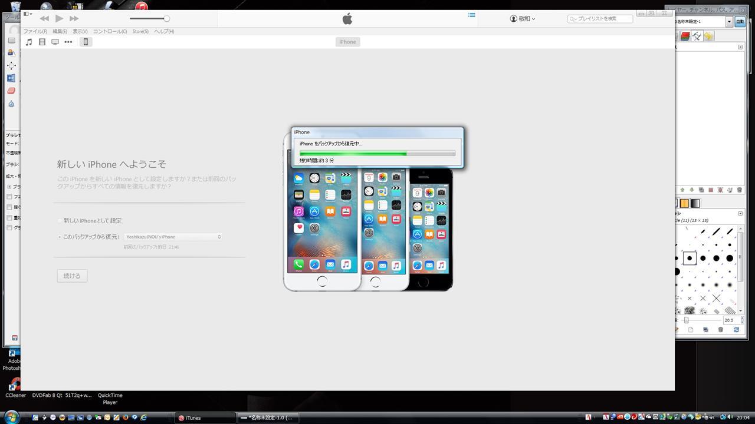Open the Store(S) menu
The width and height of the screenshot is (755, 424).
140,31
